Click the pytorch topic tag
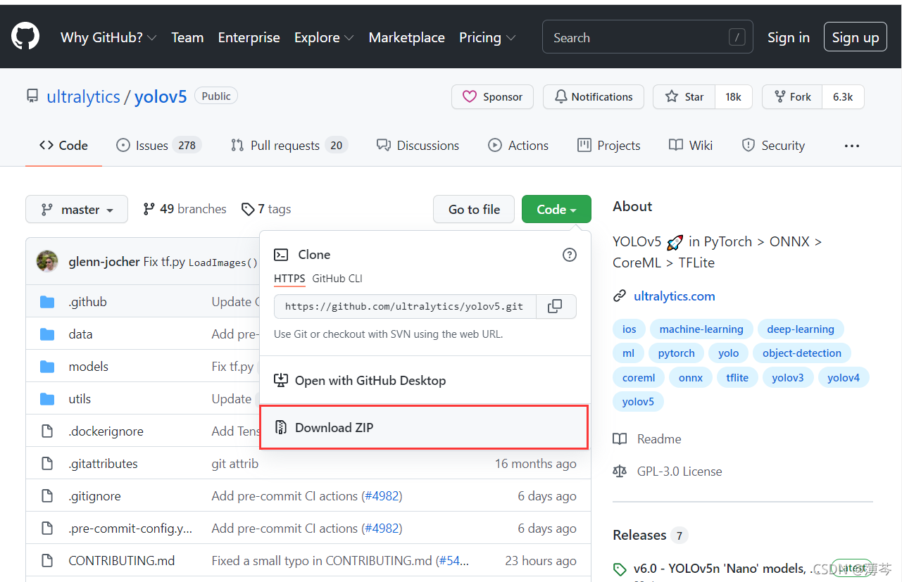This screenshot has height=582, width=902. tap(677, 353)
